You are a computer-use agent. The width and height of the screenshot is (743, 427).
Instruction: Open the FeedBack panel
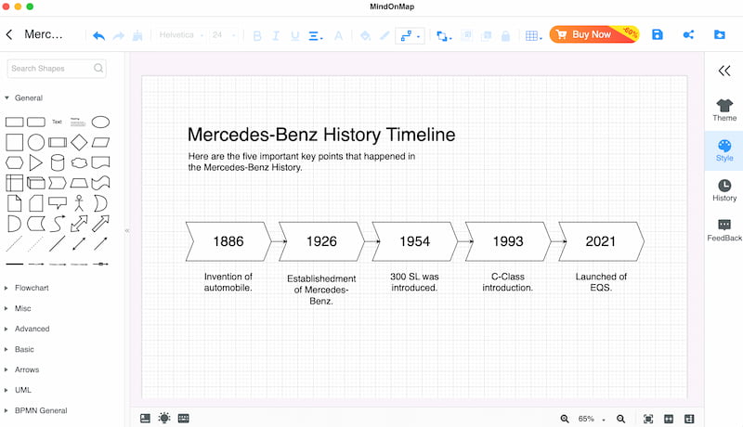(724, 230)
